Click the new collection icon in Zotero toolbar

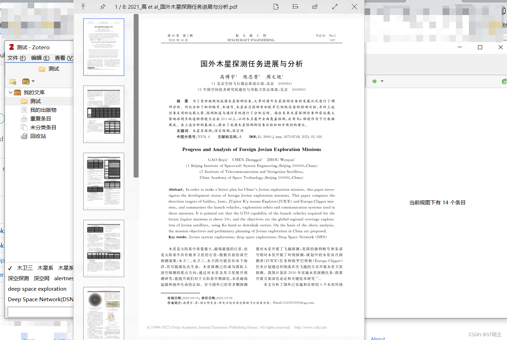click(13, 81)
